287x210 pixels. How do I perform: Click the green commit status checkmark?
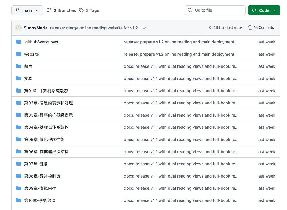pos(144,28)
